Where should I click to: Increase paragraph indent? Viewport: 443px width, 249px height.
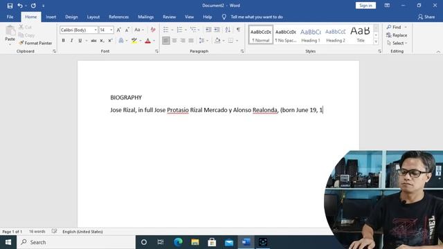(x=217, y=30)
